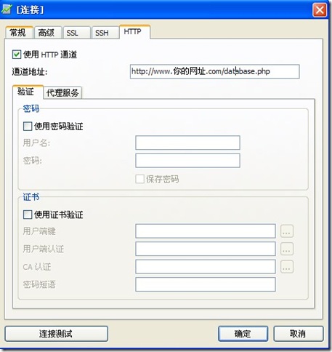Close the 连接 dialog window
The width and height of the screenshot is (332, 352).
pyautogui.click(x=320, y=10)
